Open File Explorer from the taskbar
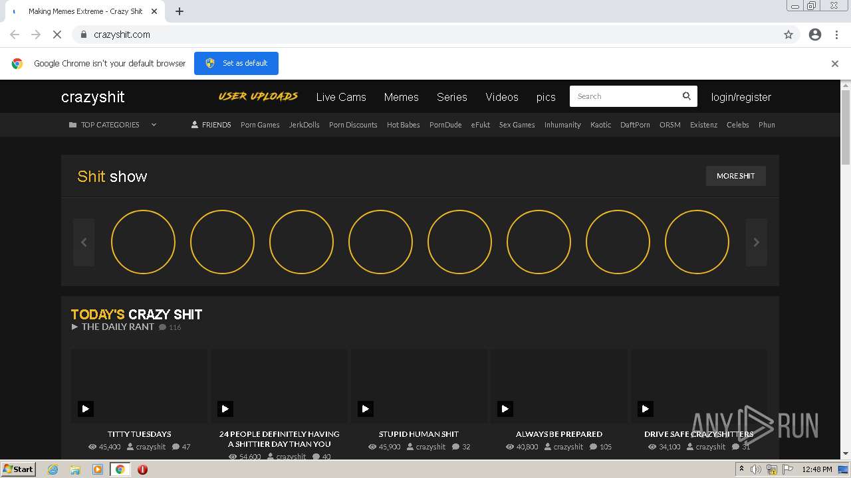The image size is (851, 478). [x=75, y=469]
